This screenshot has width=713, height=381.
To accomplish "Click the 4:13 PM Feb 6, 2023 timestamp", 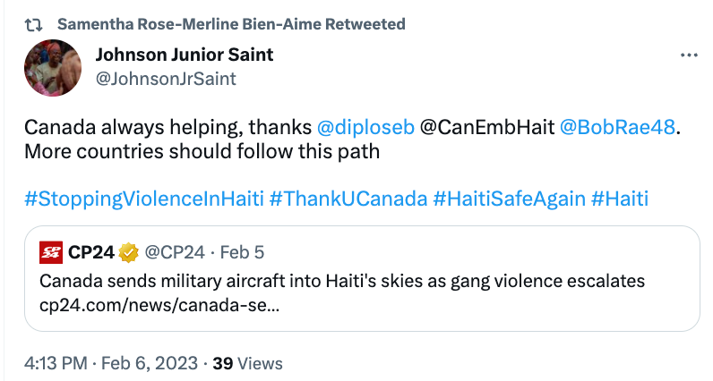I will point(112,363).
